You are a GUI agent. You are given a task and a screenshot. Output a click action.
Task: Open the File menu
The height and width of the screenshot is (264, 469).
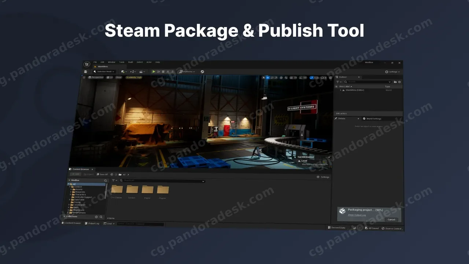(95, 62)
